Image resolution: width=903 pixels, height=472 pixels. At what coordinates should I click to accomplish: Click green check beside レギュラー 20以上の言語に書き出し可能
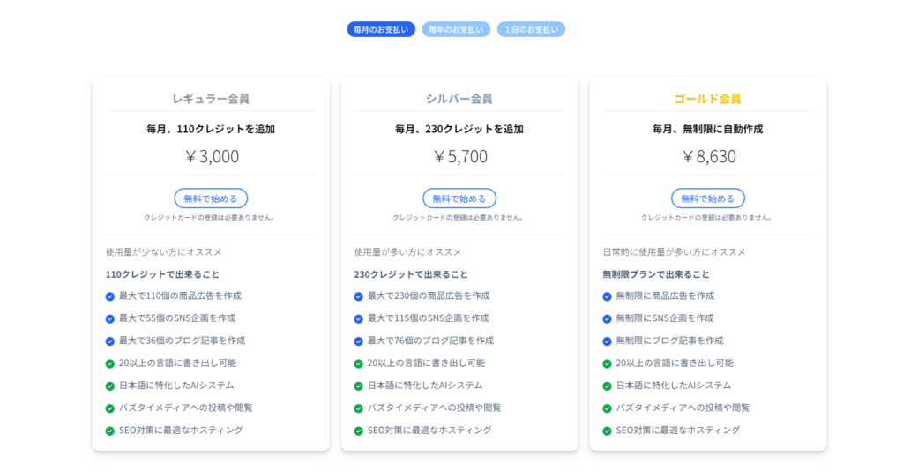click(x=110, y=363)
